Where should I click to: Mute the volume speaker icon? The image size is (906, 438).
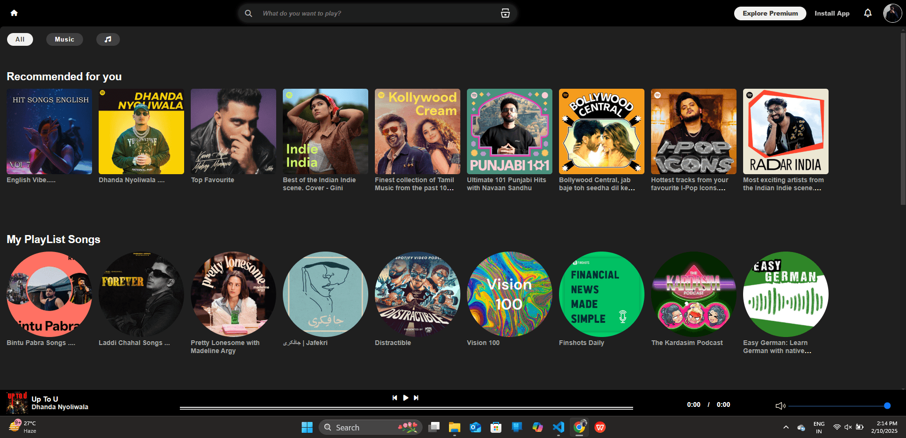pyautogui.click(x=780, y=405)
